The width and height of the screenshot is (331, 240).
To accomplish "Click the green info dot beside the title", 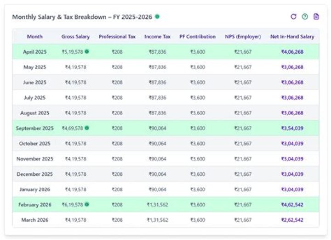I will pyautogui.click(x=157, y=17).
